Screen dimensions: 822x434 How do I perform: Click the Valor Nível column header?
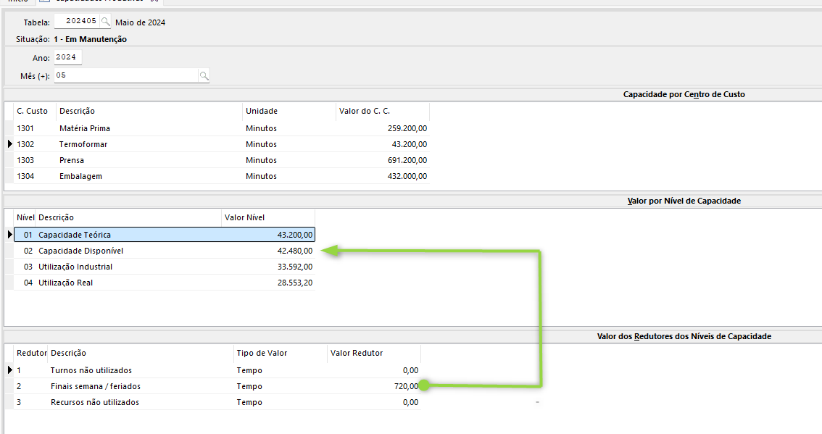point(267,217)
